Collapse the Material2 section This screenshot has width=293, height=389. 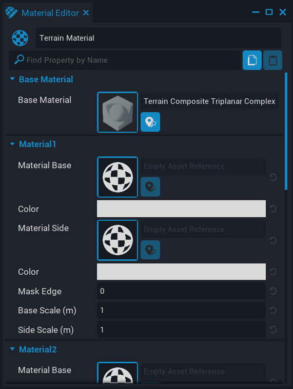click(x=12, y=349)
